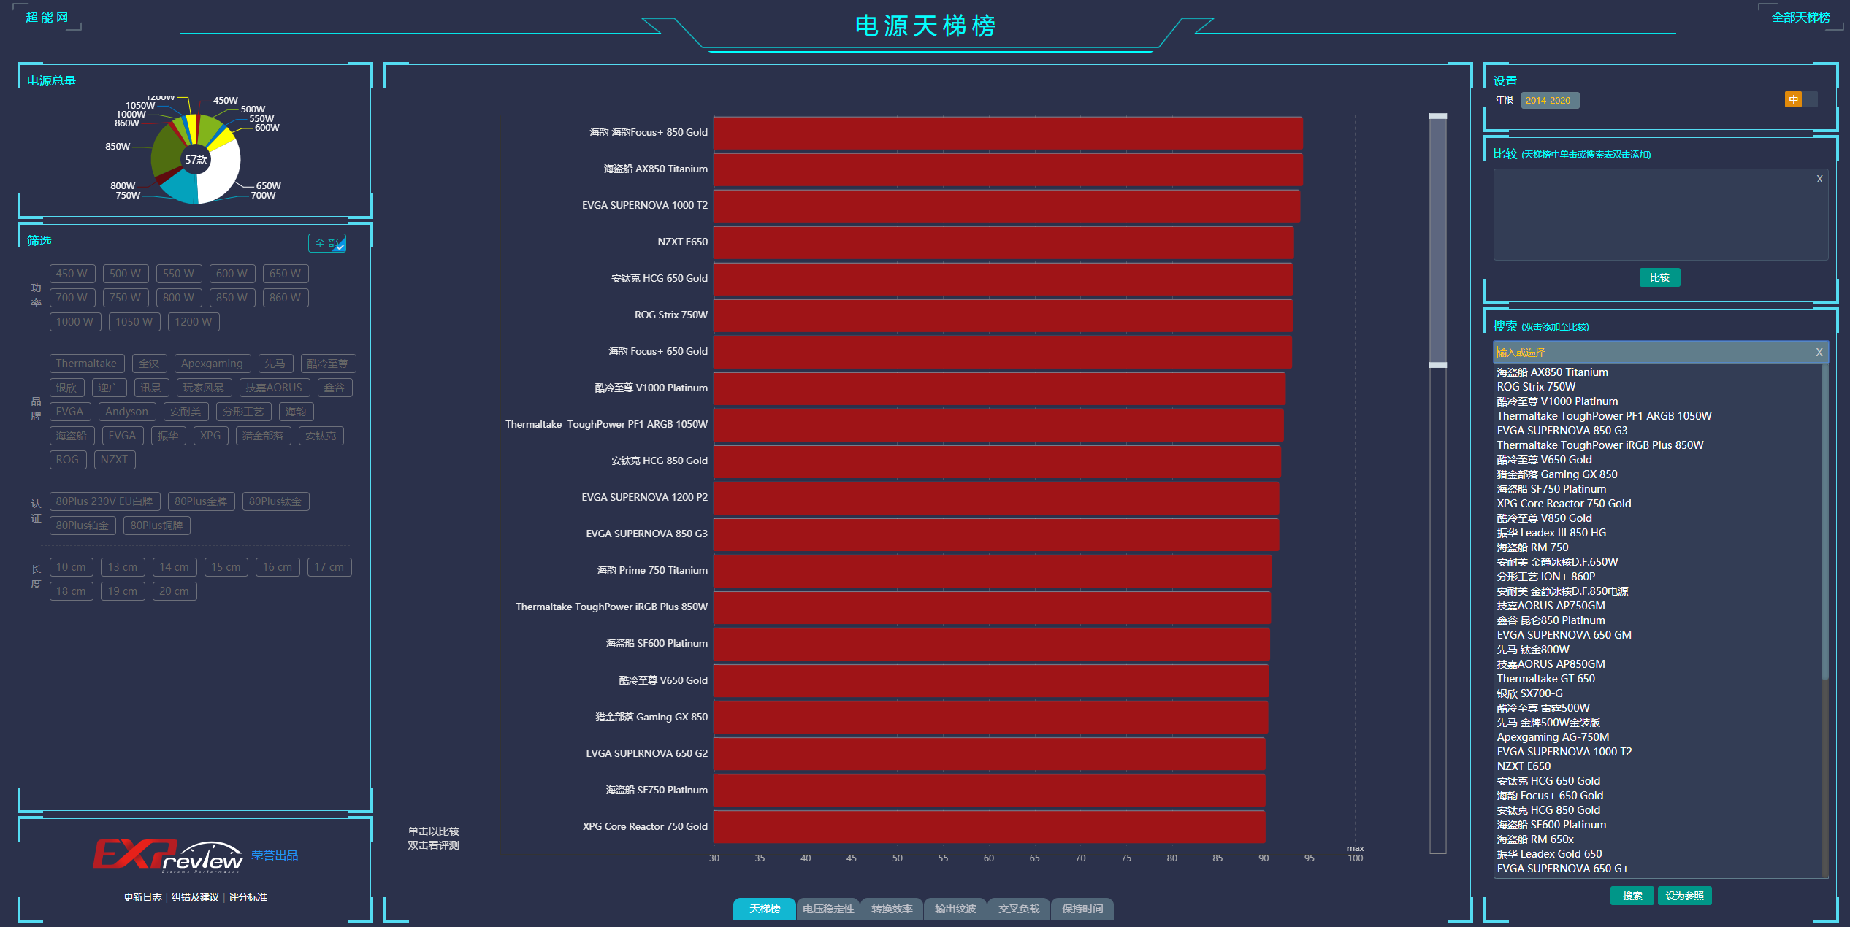Switch to the 保持时间 tab

tap(1082, 909)
